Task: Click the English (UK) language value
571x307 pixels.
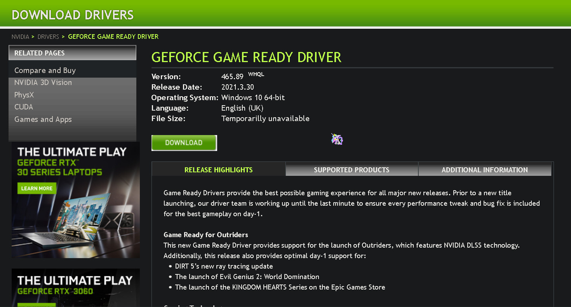Action: click(242, 108)
